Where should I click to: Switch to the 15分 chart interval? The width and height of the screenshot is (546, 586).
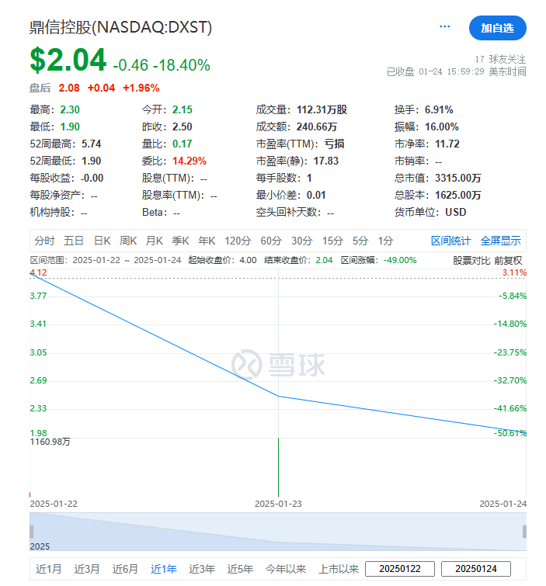(x=332, y=241)
